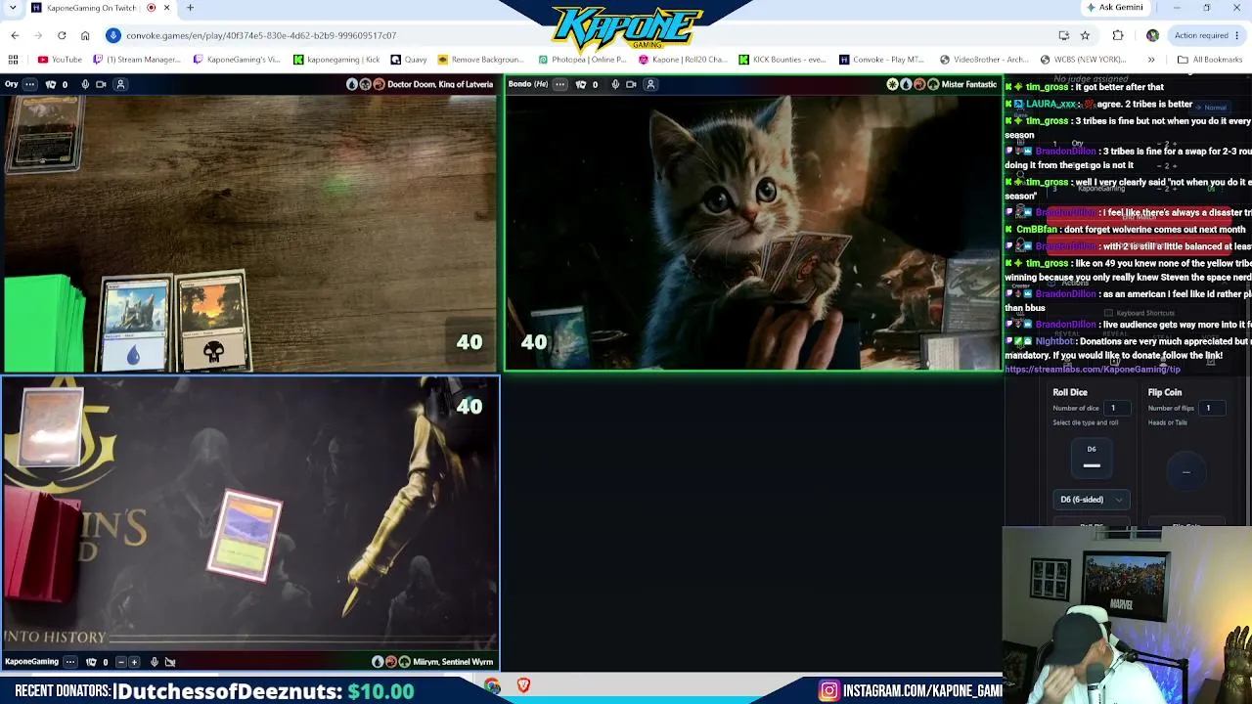Click Ory's life total of 40

point(469,342)
